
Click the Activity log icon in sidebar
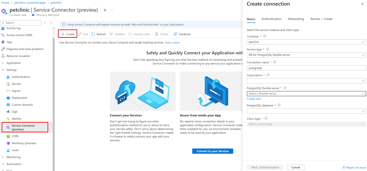pos(3,28)
